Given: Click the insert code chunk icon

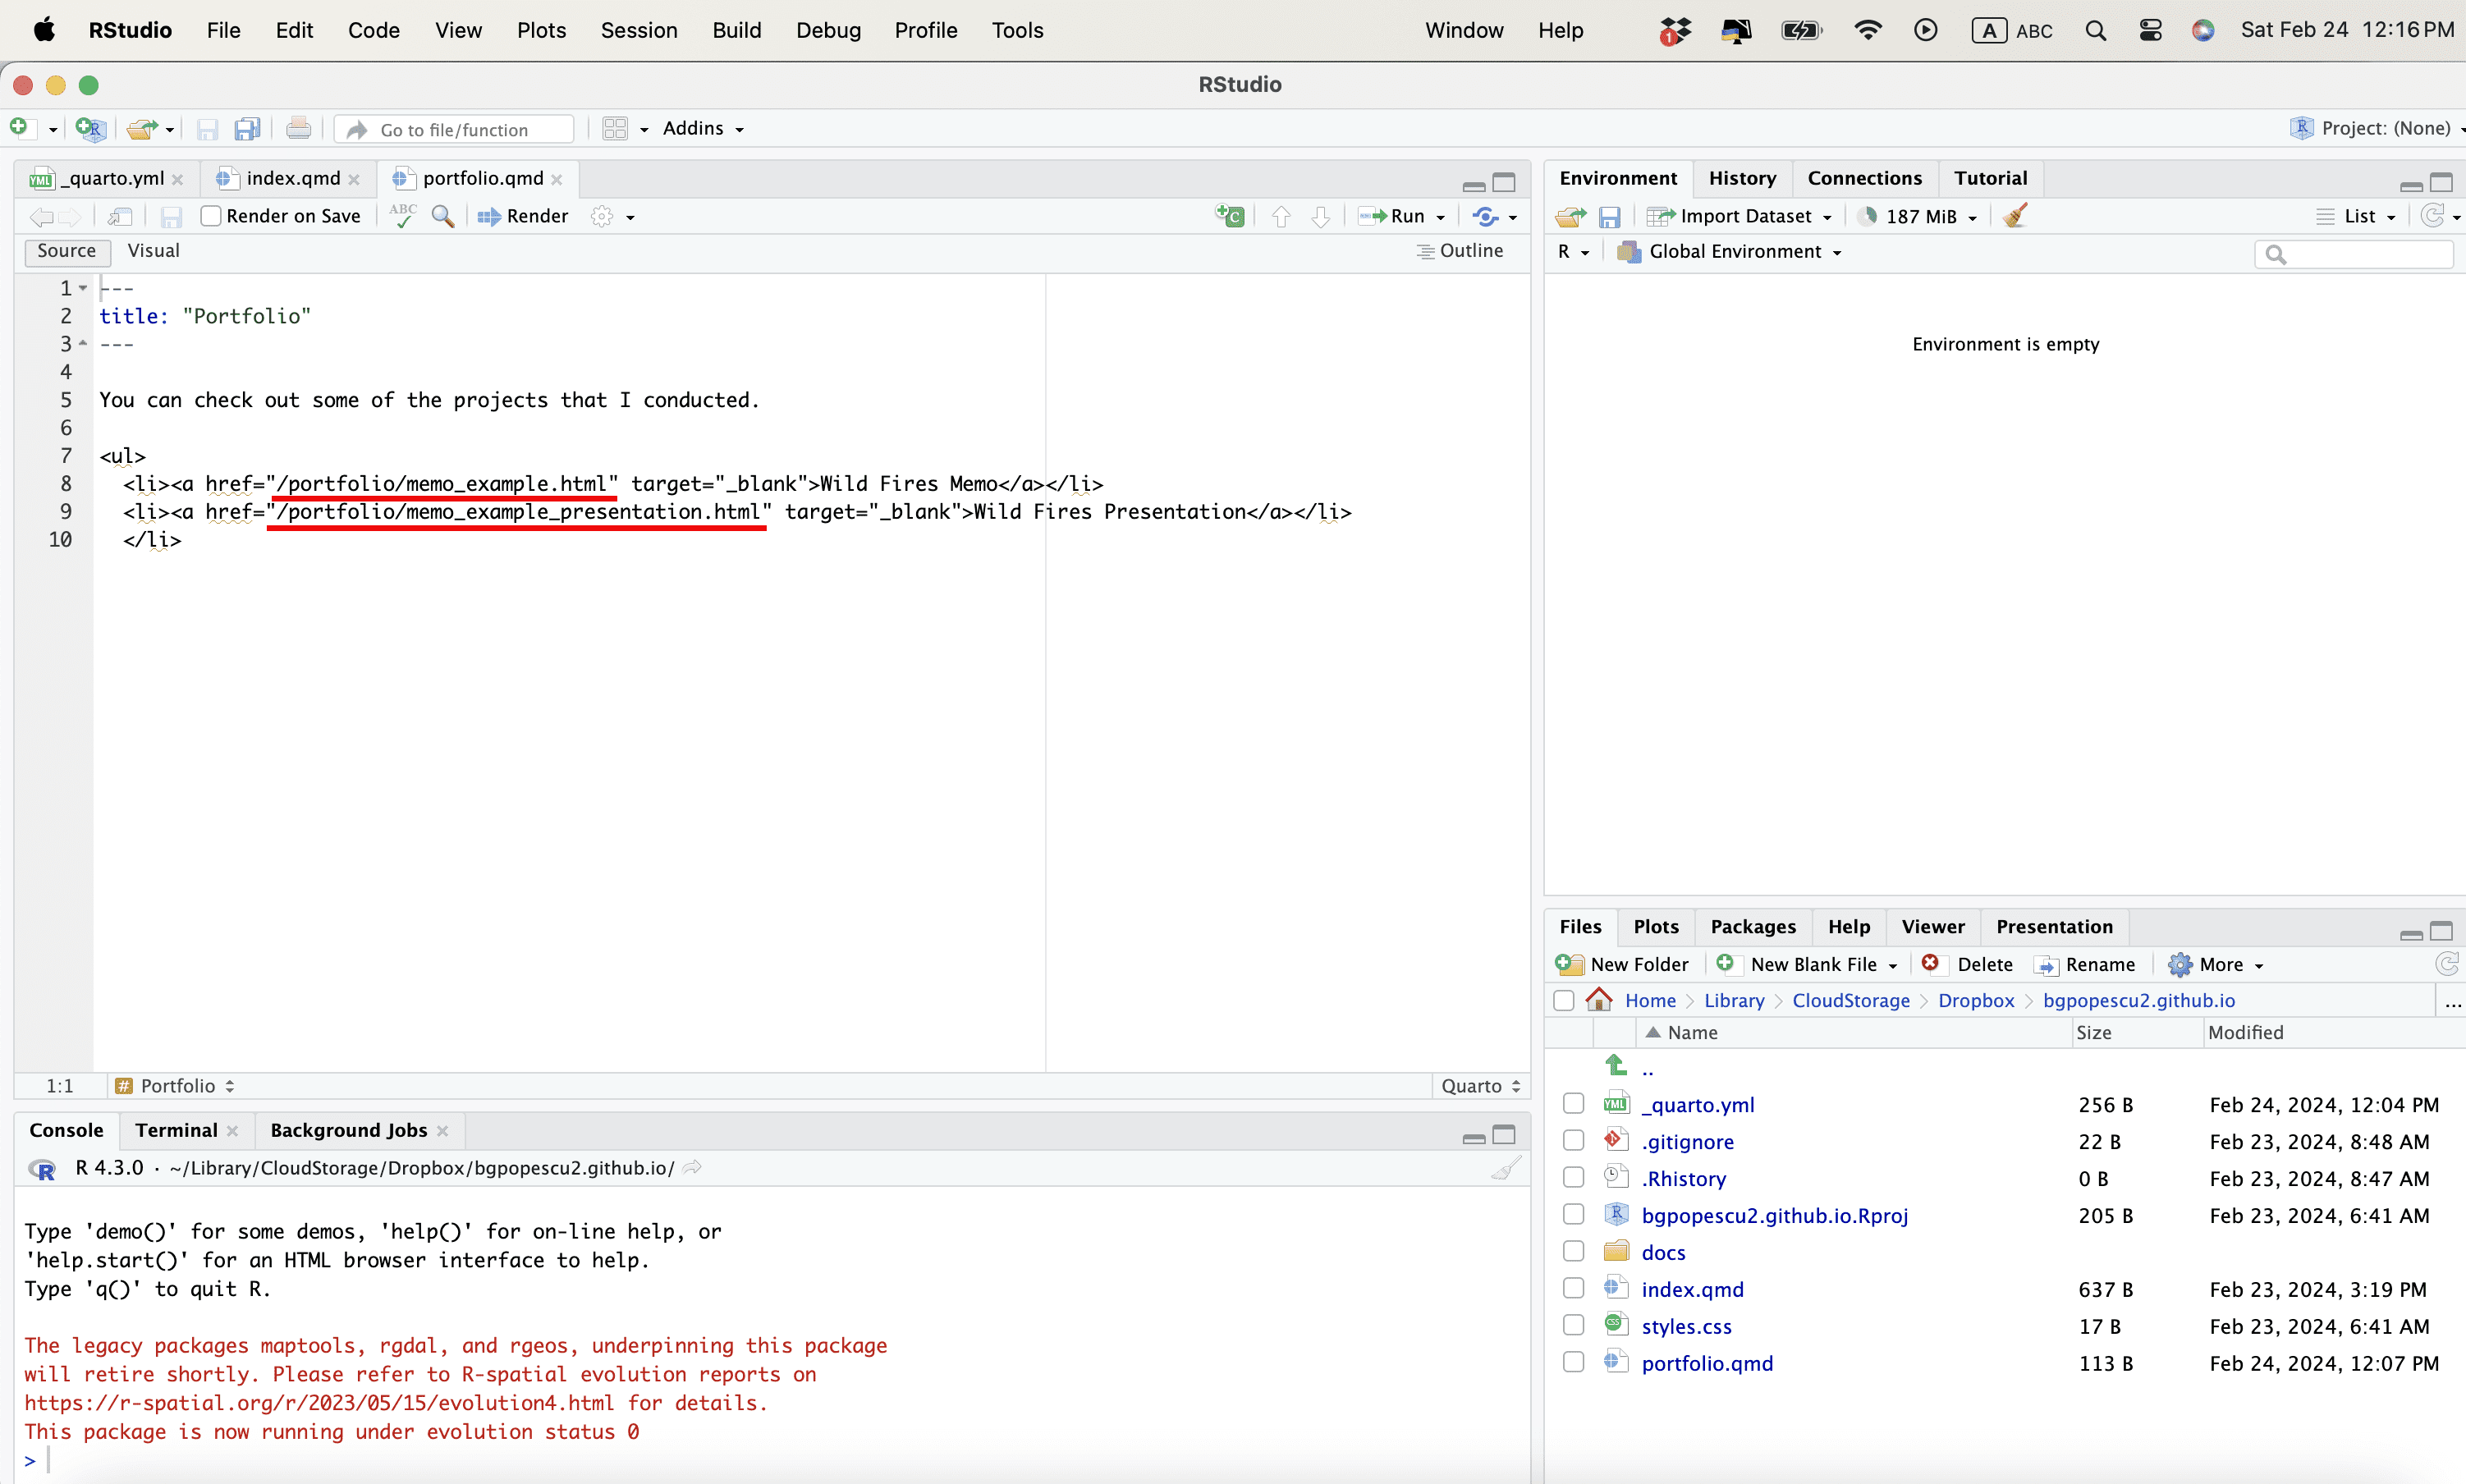Looking at the screenshot, I should (1229, 216).
